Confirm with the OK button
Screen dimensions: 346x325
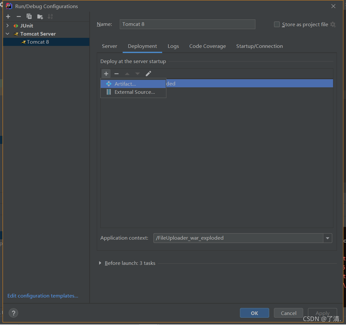[254, 313]
